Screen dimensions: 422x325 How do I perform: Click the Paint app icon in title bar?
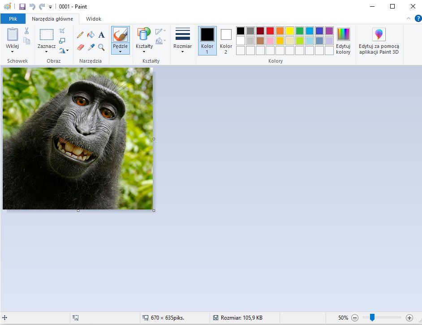pos(8,6)
